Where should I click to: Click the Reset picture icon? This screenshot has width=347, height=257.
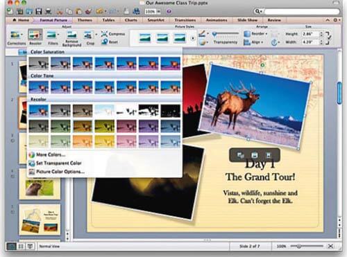coord(105,42)
